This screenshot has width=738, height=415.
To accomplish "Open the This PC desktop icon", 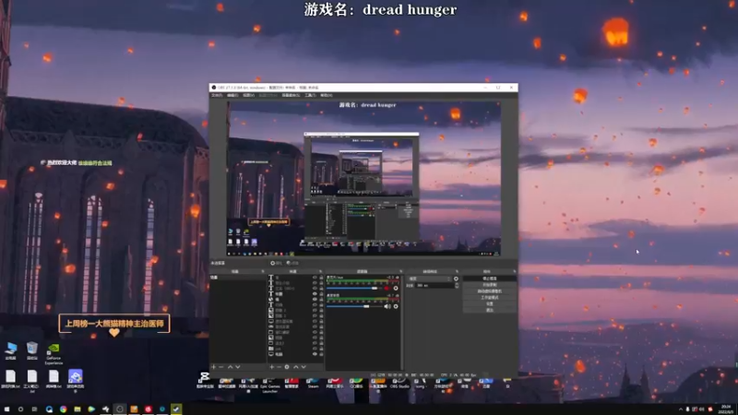I will (x=11, y=350).
